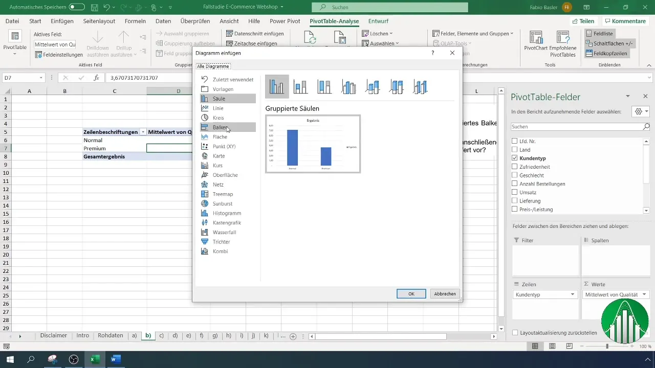Pick the Wasserfall chart type
Image resolution: width=655 pixels, height=368 pixels.
(x=228, y=232)
